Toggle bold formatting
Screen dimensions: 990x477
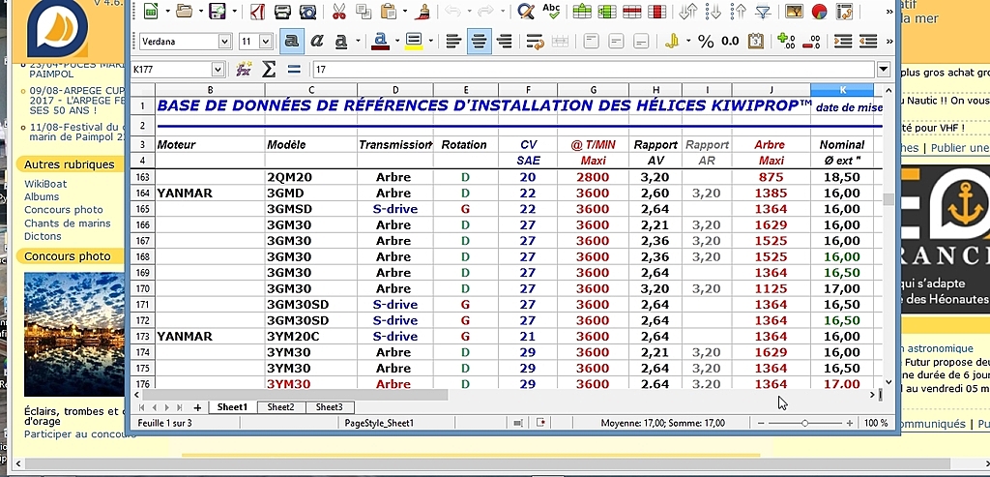click(292, 42)
